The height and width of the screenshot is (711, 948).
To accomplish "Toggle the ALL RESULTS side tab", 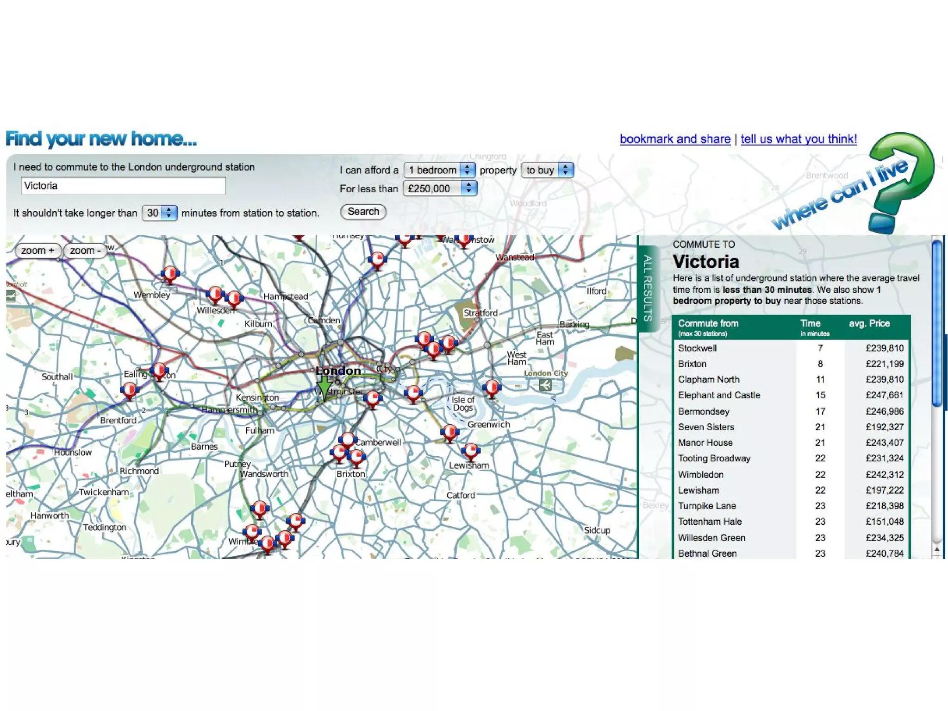I will click(648, 288).
